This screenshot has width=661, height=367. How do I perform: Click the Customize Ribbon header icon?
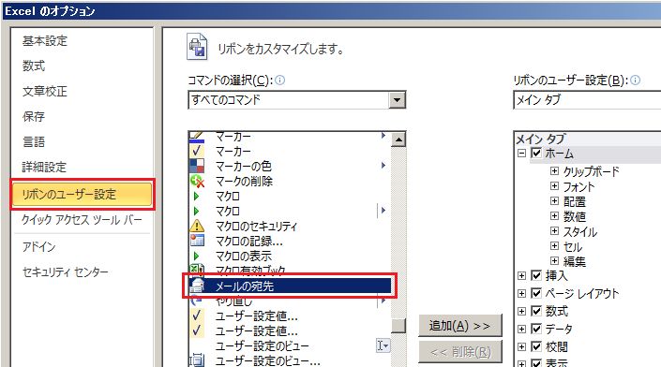coord(197,47)
